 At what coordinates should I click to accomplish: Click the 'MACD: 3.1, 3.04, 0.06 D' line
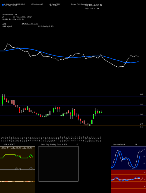[x=13, y=19]
